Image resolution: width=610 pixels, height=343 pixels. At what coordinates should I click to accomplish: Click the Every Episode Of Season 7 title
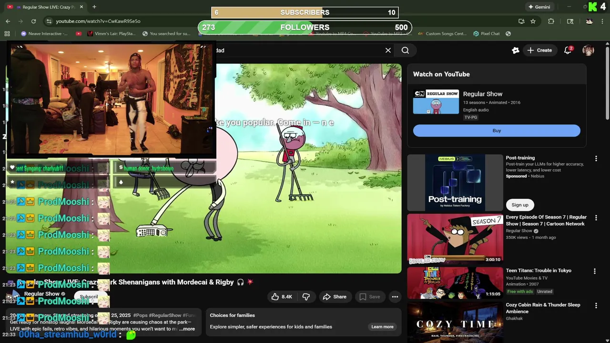coord(546,221)
